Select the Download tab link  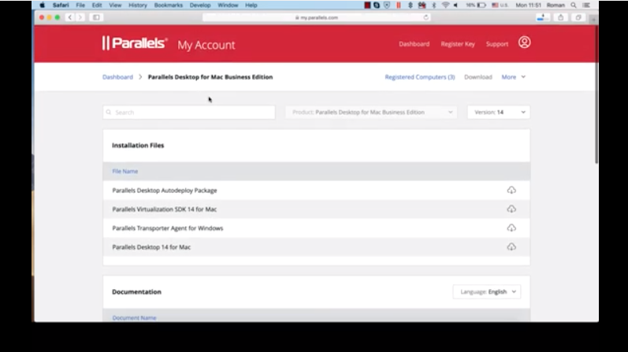point(478,77)
